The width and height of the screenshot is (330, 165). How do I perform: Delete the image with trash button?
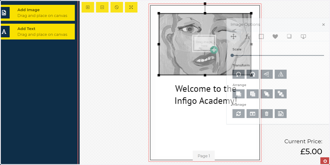(266, 114)
